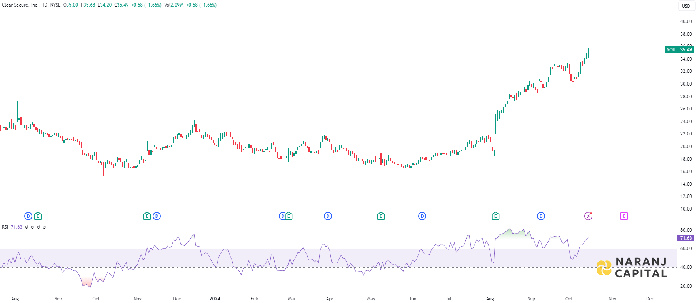The image size is (697, 303).
Task: Click the dividend marker in June 2024
Action: pyautogui.click(x=422, y=216)
